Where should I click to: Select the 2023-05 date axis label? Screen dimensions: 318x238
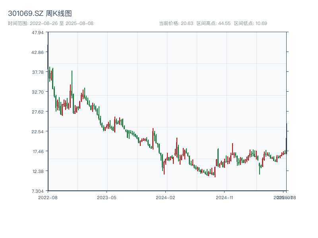click(107, 197)
